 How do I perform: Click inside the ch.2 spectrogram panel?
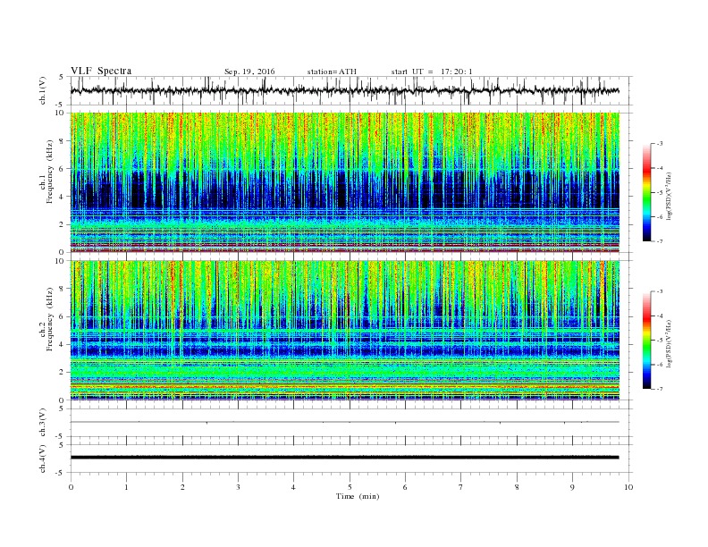(x=344, y=330)
